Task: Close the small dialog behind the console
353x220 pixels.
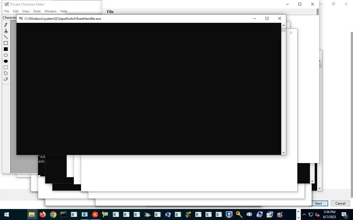Action: 291,33
